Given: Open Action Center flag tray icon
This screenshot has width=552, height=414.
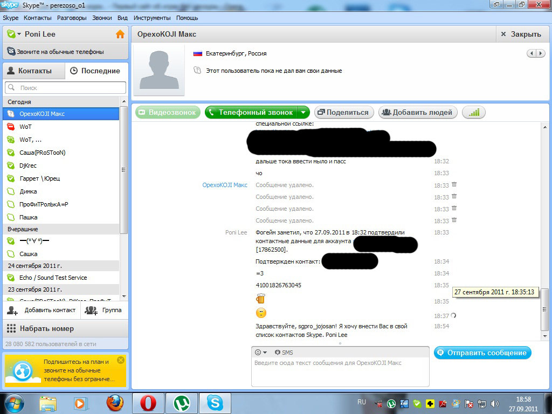Looking at the screenshot, I should (469, 404).
